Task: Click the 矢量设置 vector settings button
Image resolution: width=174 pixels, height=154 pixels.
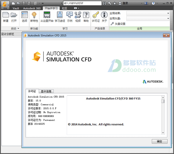Action: pyautogui.click(x=118, y=24)
